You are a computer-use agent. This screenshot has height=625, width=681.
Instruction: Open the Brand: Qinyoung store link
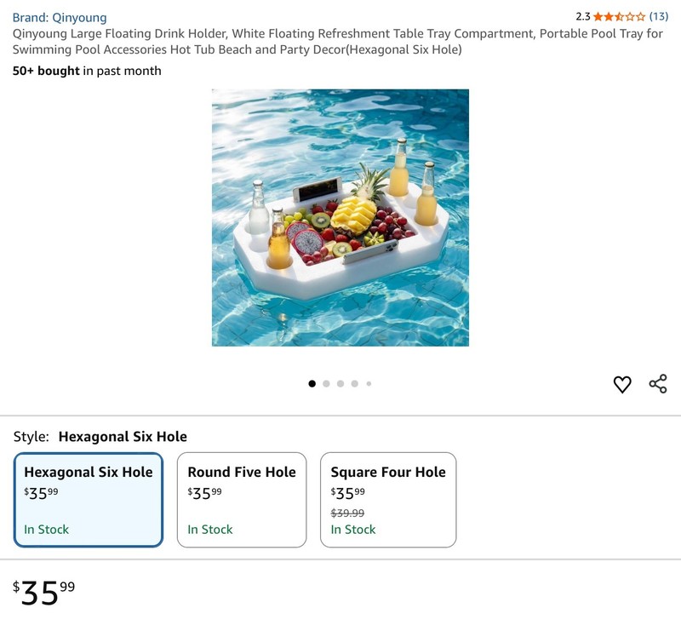(60, 17)
